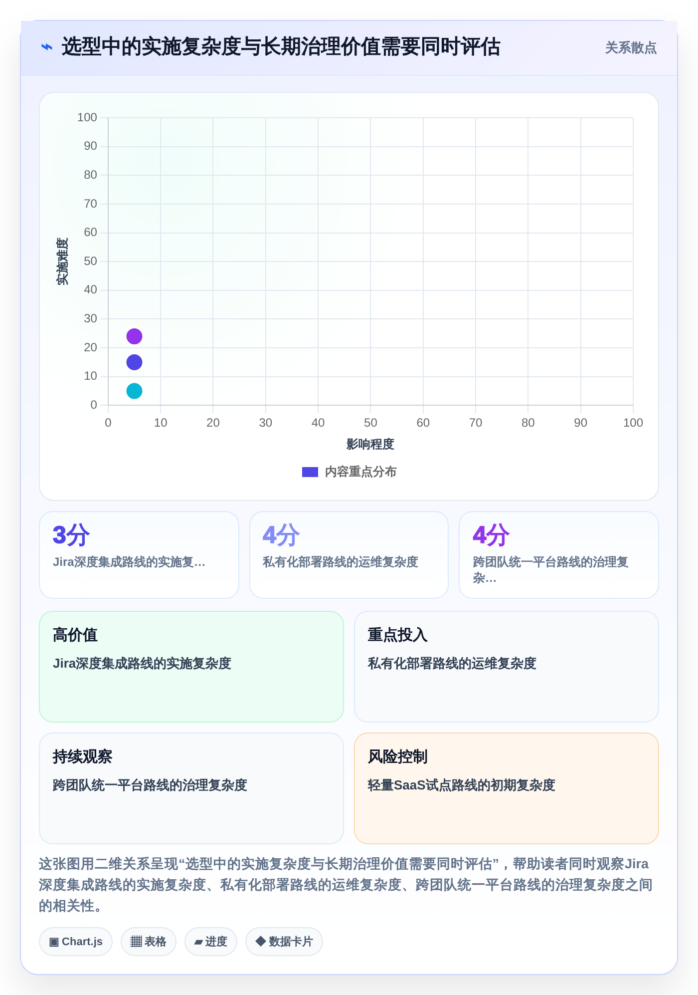Viewport: 698px width, 995px height.
Task: Click the description paragraph starting 这张图用二维关系
Action: coord(346,885)
